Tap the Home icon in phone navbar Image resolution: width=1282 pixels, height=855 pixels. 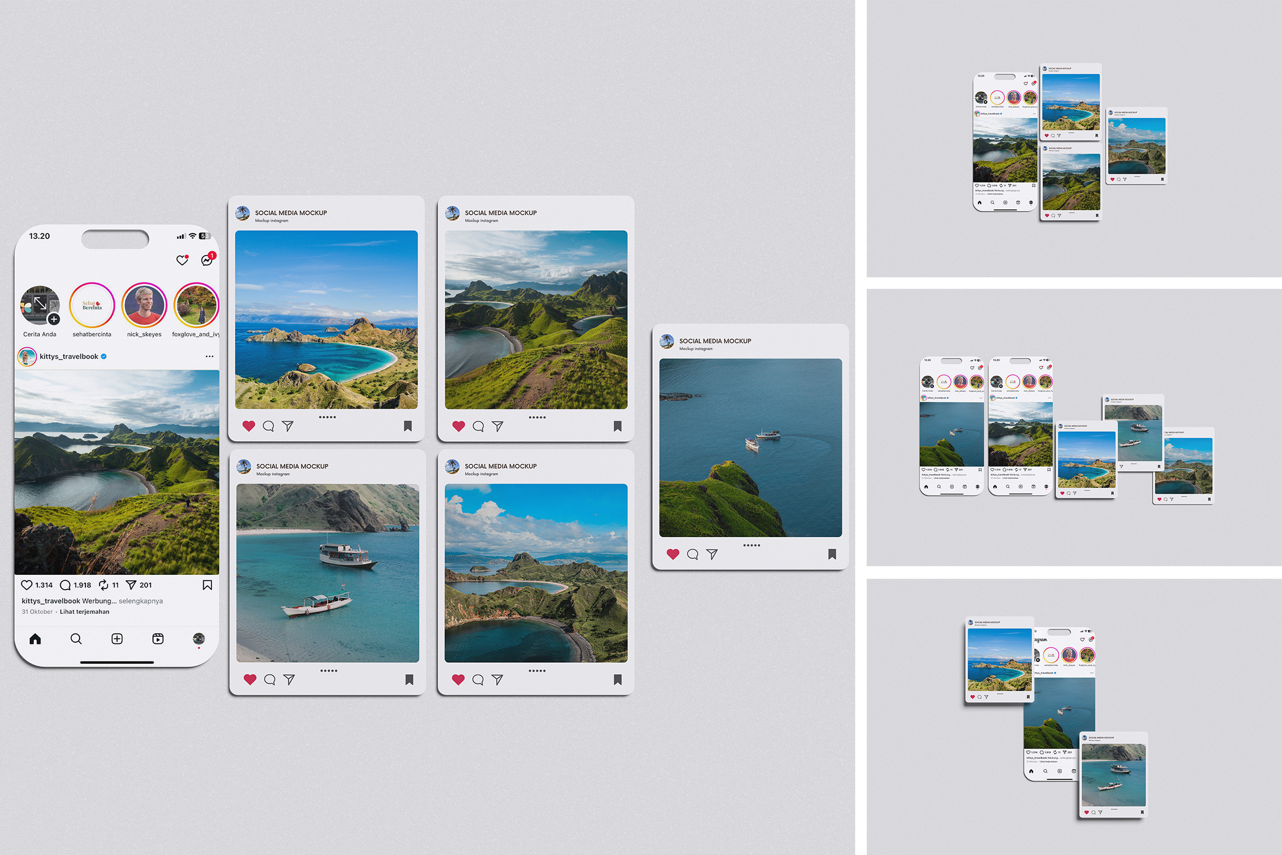click(x=36, y=639)
